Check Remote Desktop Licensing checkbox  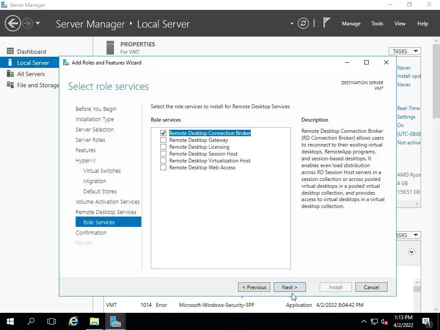[163, 147]
